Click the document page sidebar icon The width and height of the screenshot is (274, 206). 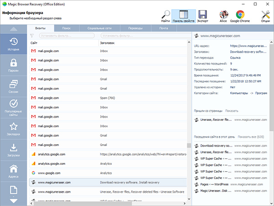[x=13, y=190]
